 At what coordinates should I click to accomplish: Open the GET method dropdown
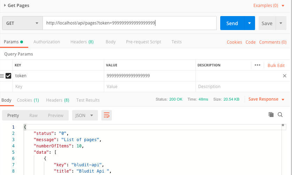pos(22,23)
